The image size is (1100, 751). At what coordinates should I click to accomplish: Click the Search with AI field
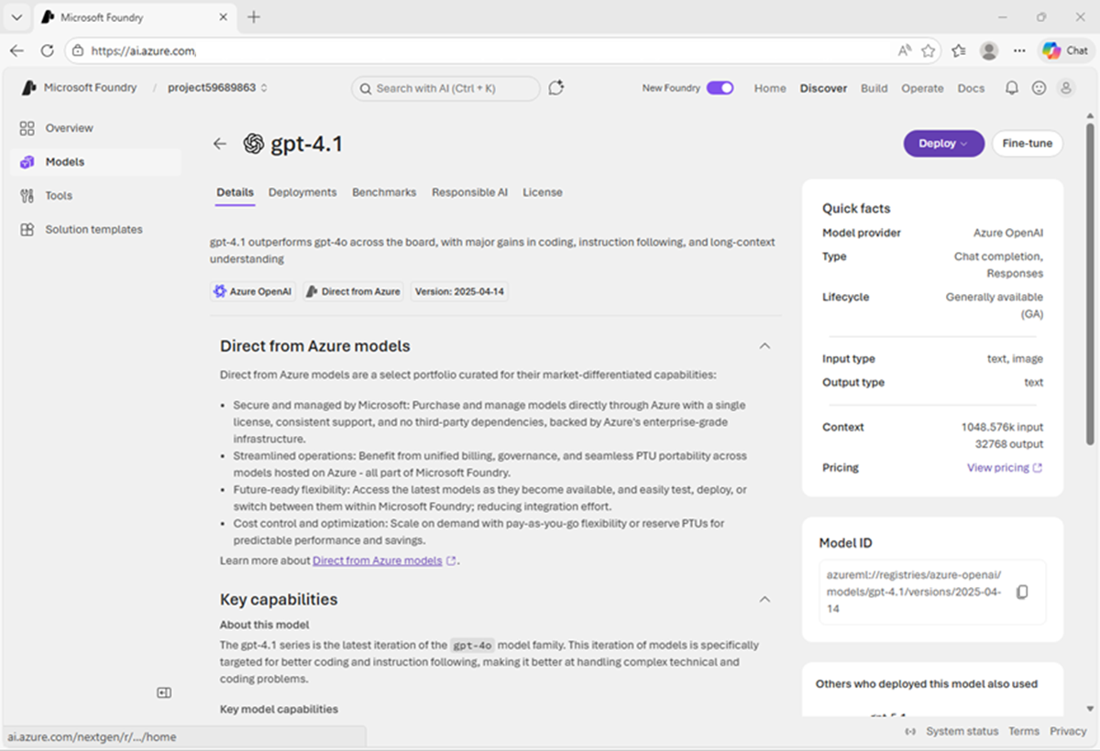click(445, 88)
